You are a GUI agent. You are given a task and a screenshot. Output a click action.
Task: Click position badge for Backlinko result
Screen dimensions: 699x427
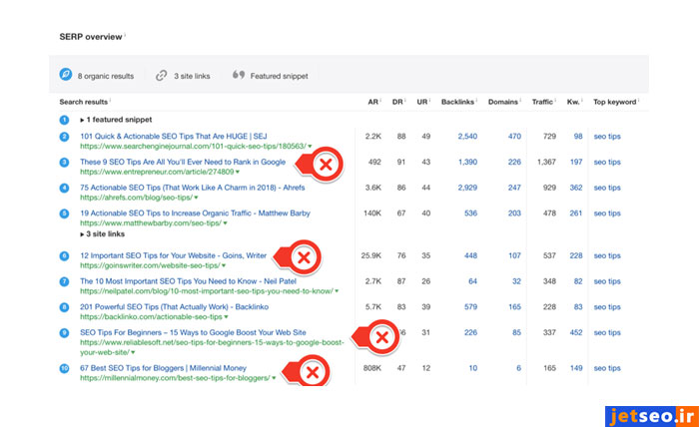pos(64,307)
